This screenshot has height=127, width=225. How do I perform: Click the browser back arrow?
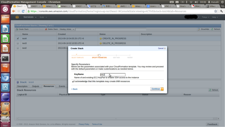coord(13,11)
